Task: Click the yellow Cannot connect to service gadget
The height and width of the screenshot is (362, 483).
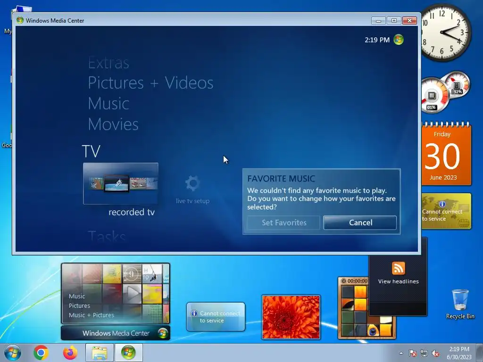Action: (x=446, y=211)
